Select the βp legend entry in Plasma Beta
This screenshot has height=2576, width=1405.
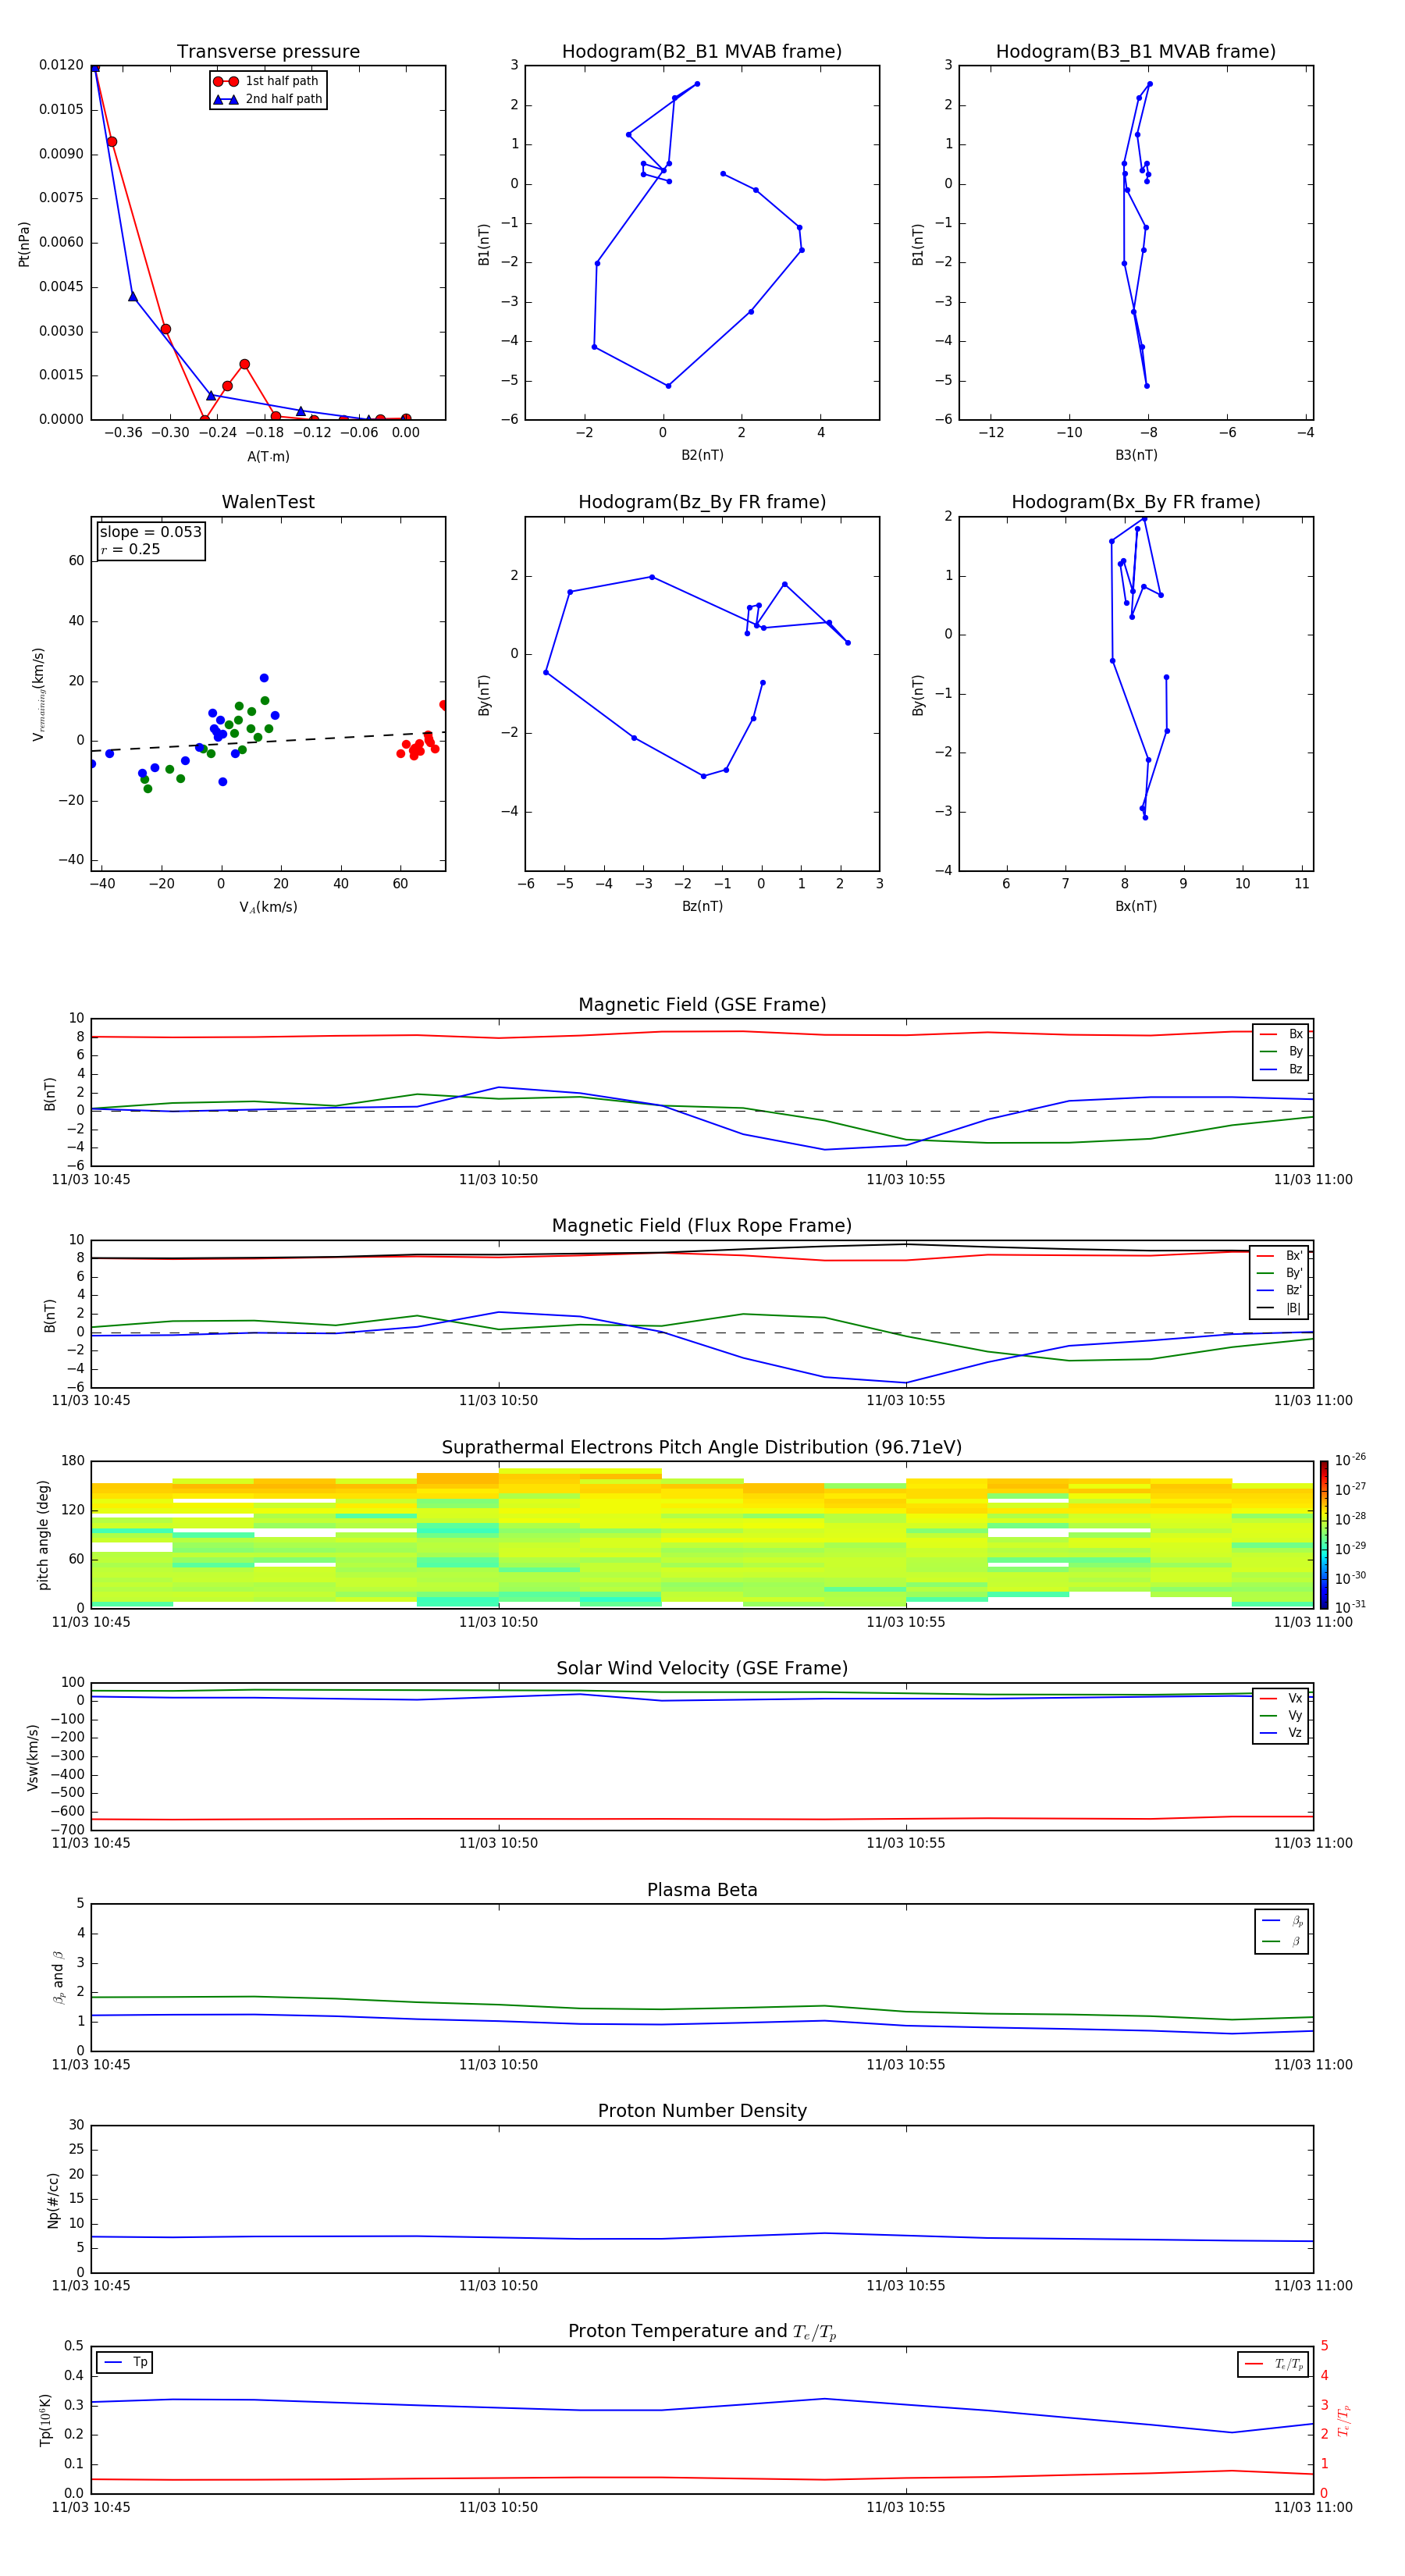click(1282, 1921)
